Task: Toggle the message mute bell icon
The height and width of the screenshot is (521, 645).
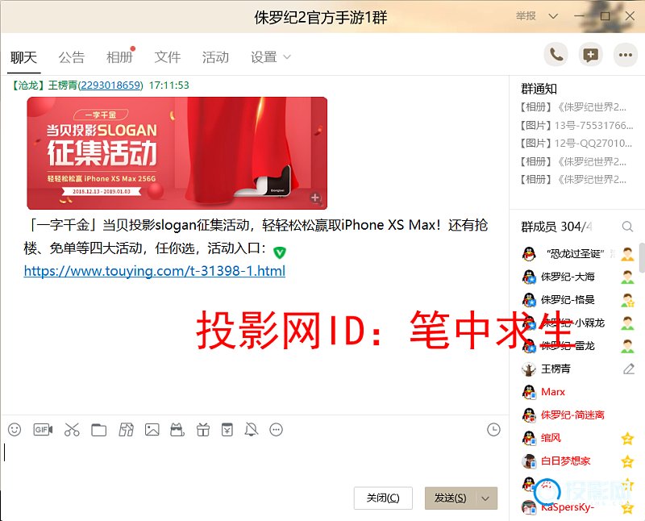Action: tap(252, 430)
